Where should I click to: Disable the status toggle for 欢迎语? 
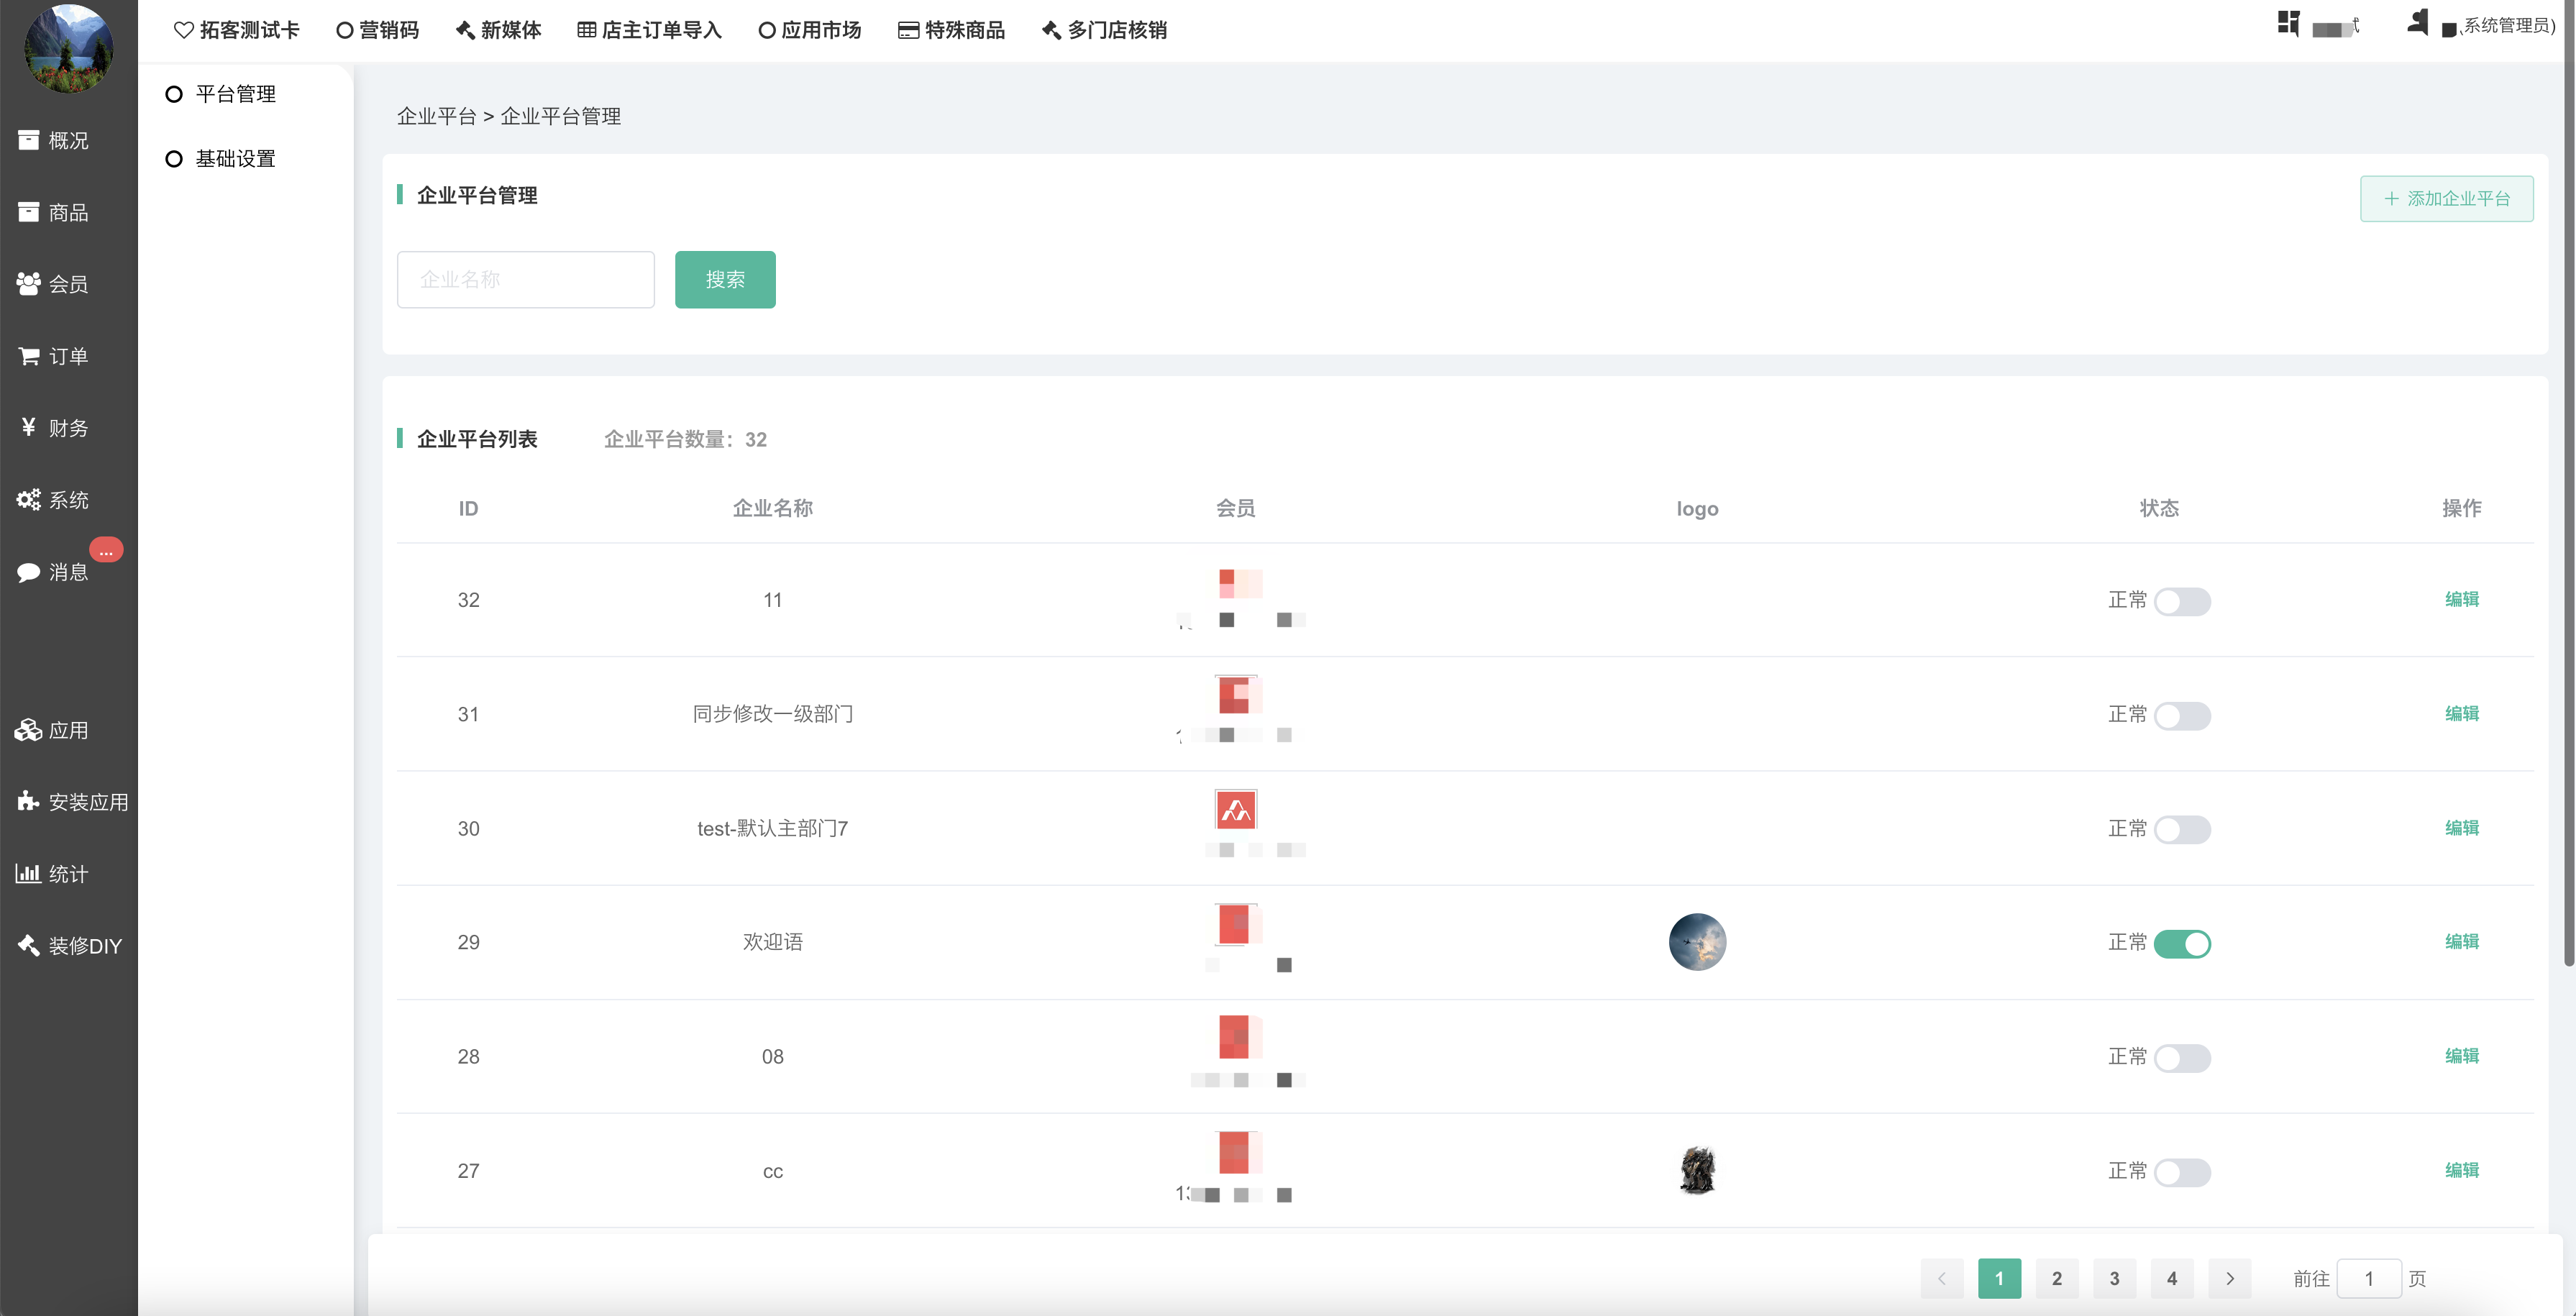pos(2182,943)
